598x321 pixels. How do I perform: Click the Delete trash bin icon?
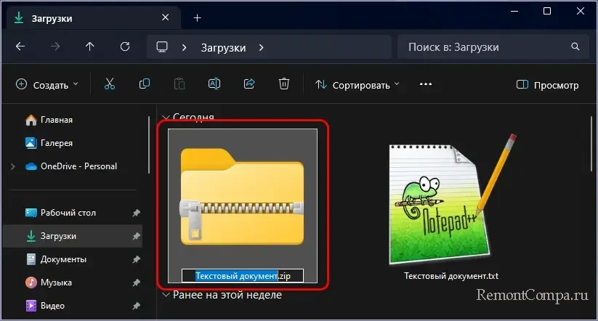click(x=284, y=84)
